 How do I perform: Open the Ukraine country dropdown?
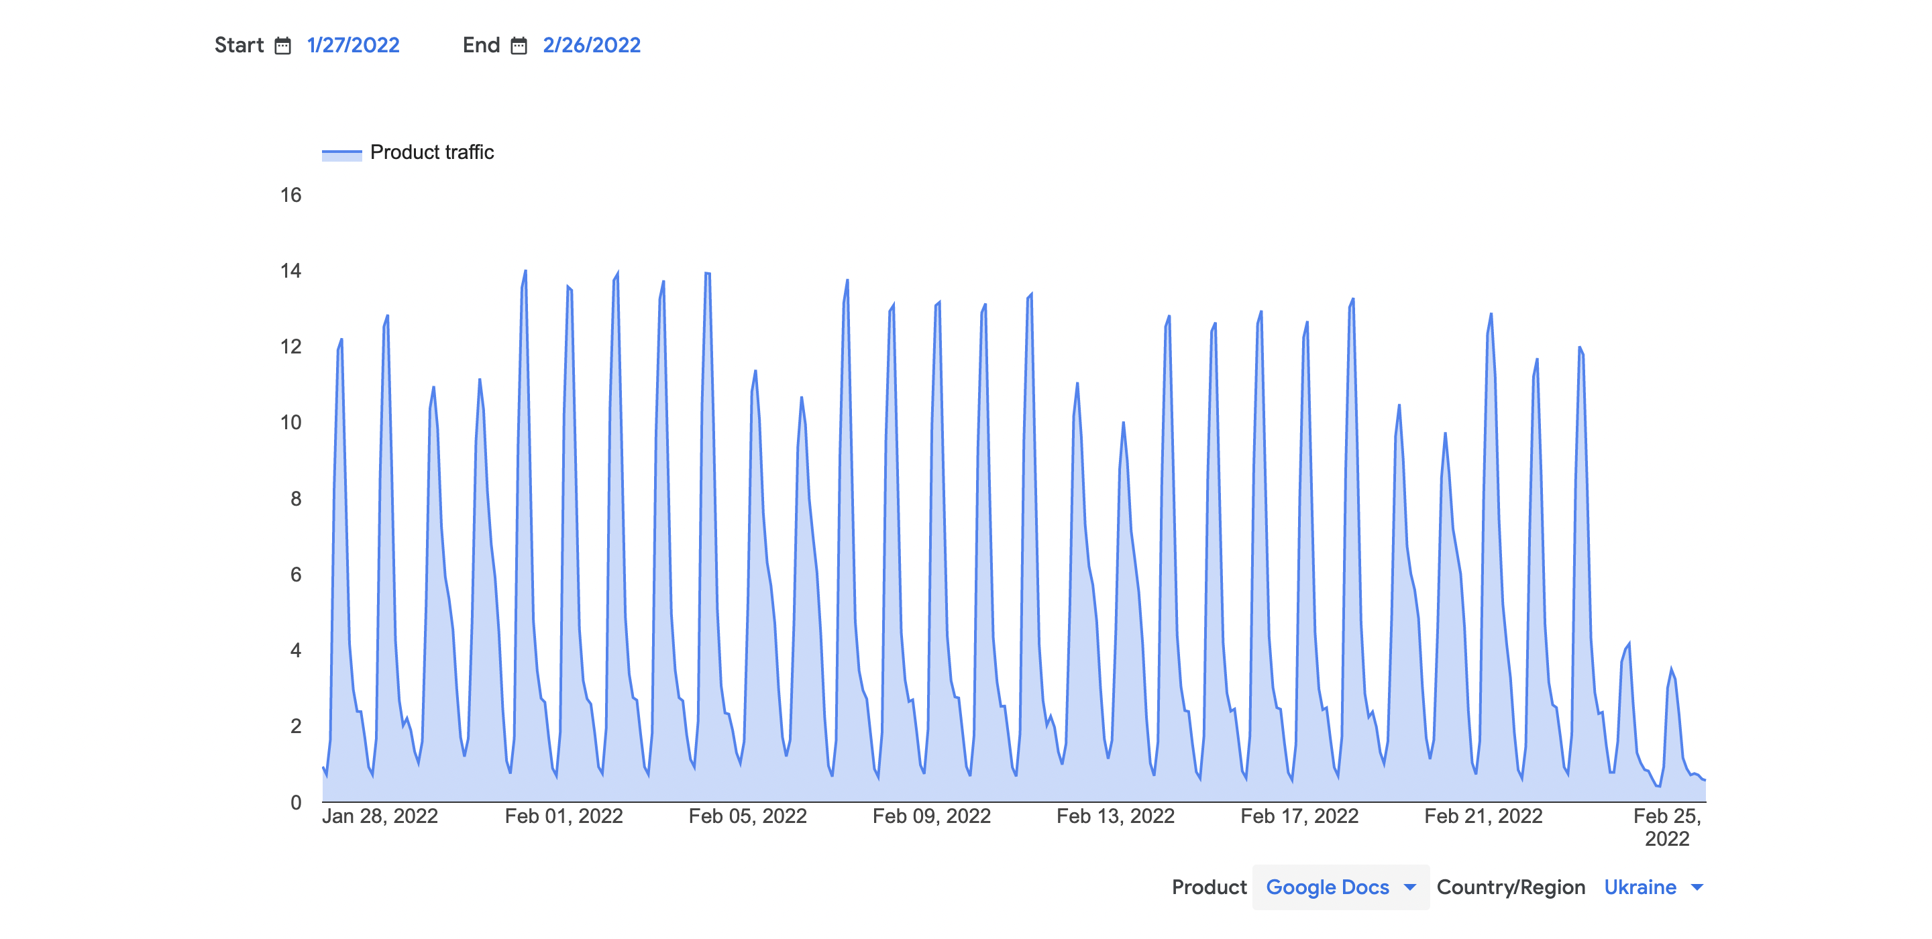(x=1640, y=887)
